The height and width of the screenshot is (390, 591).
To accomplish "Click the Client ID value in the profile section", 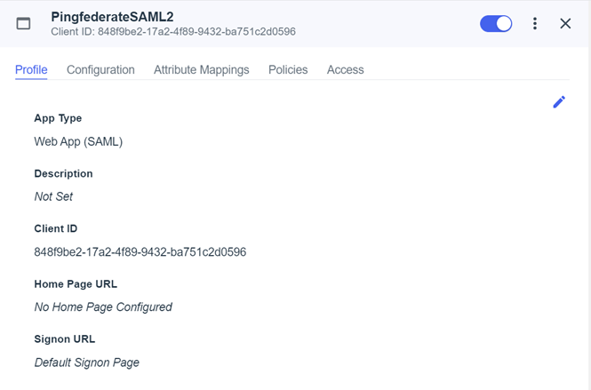I will point(140,251).
